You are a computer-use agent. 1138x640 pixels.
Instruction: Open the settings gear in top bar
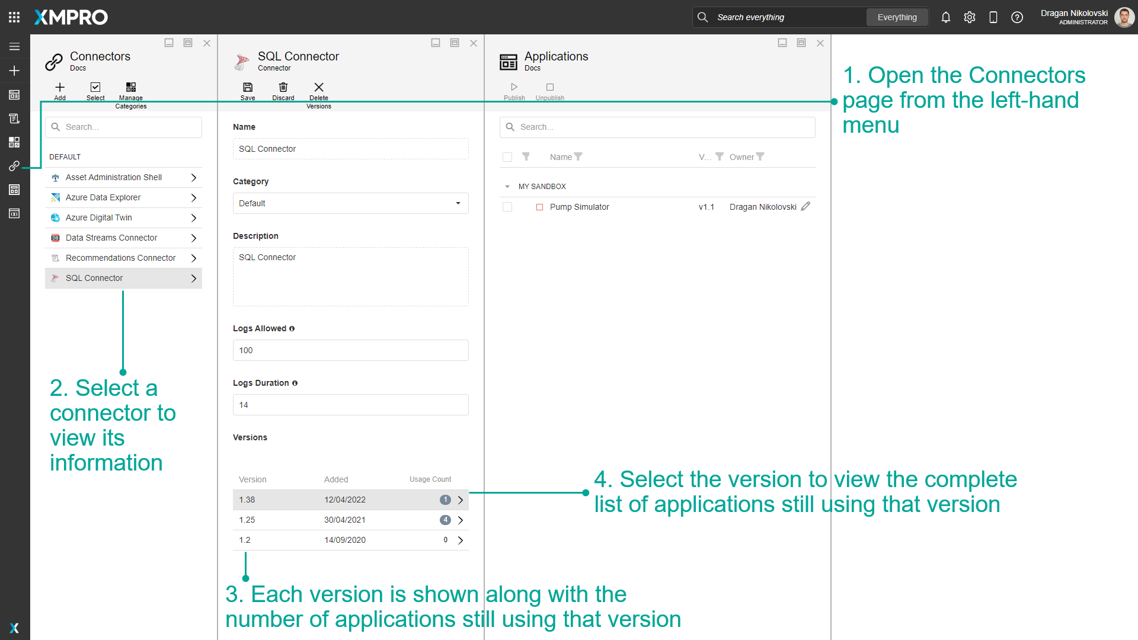[x=970, y=17]
